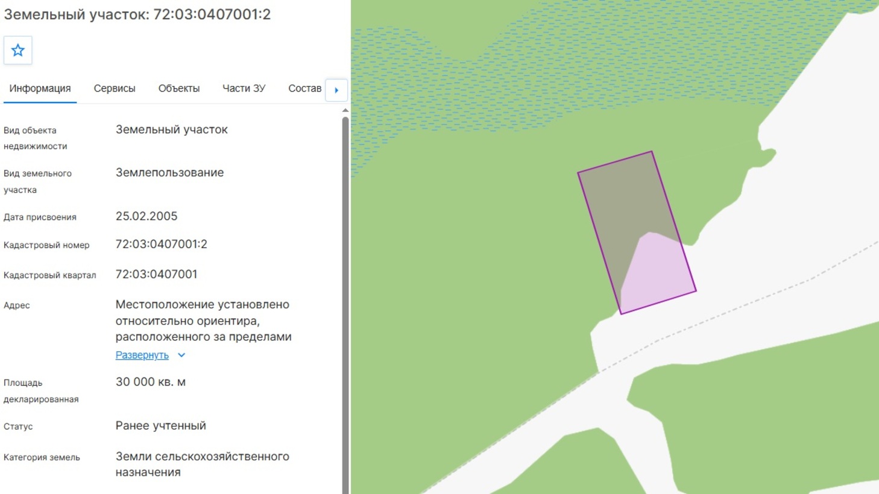Click the status value Ранее учтенный
Viewport: 879px width, 494px height.
pos(161,425)
